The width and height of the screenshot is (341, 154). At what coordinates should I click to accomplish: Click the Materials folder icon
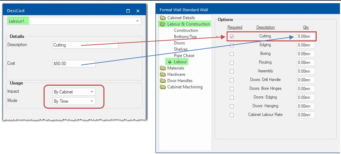click(x=163, y=68)
